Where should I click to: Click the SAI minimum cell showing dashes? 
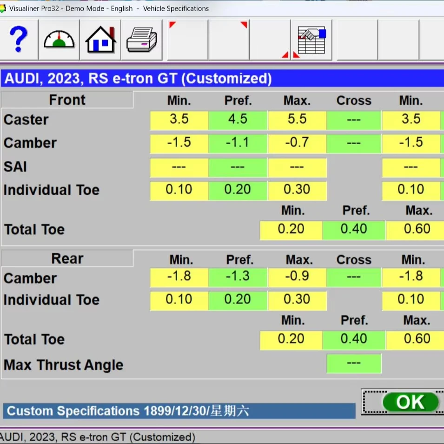179,167
